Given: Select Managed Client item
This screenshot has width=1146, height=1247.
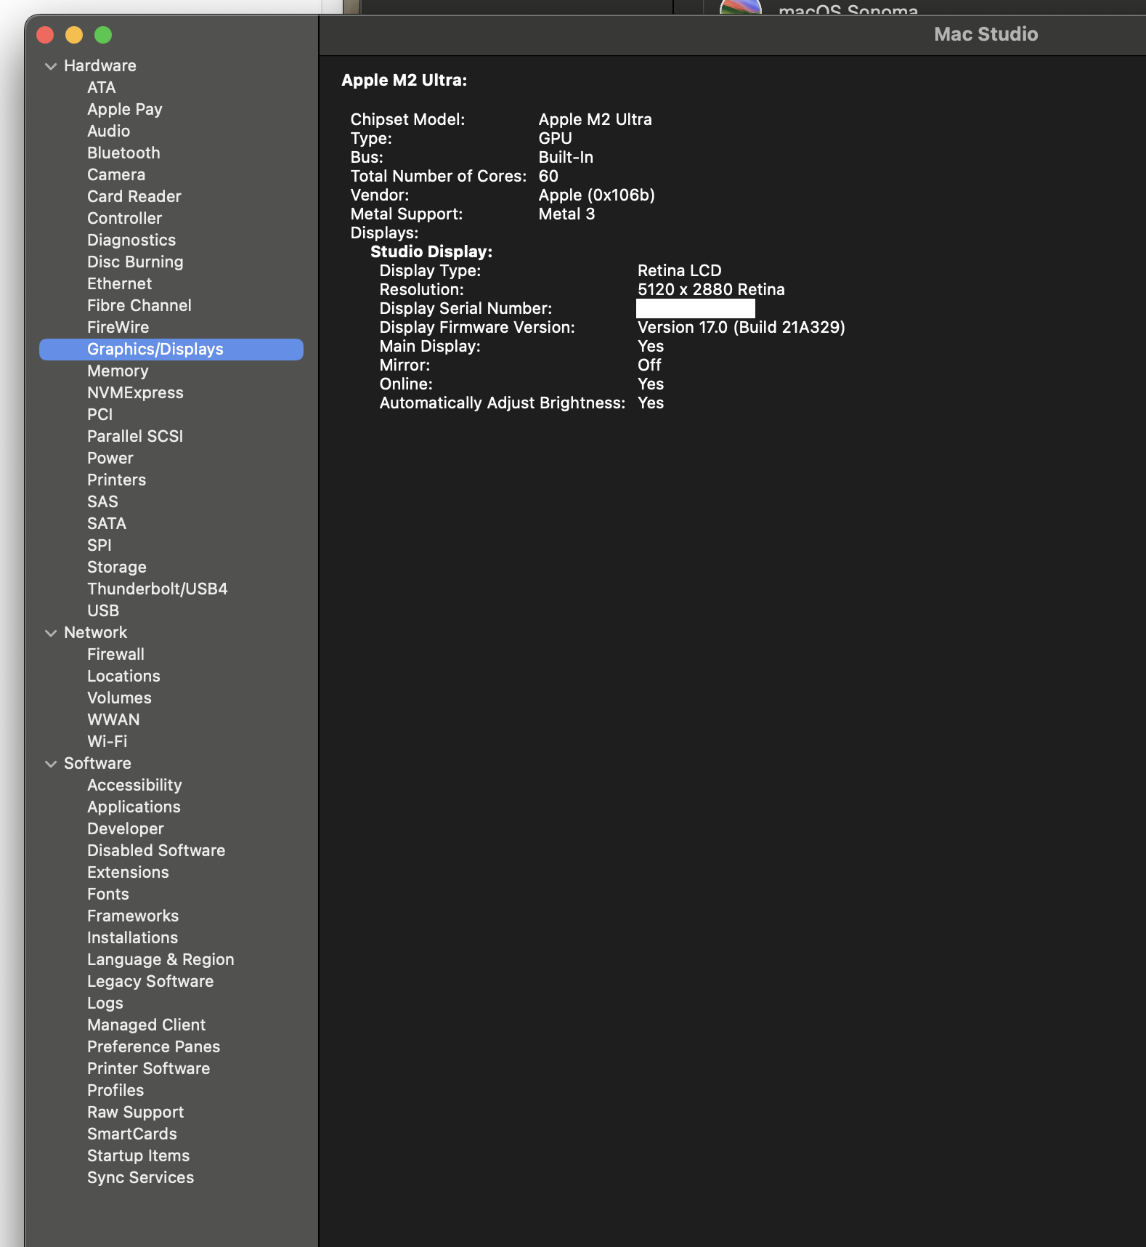Looking at the screenshot, I should pos(147,1025).
